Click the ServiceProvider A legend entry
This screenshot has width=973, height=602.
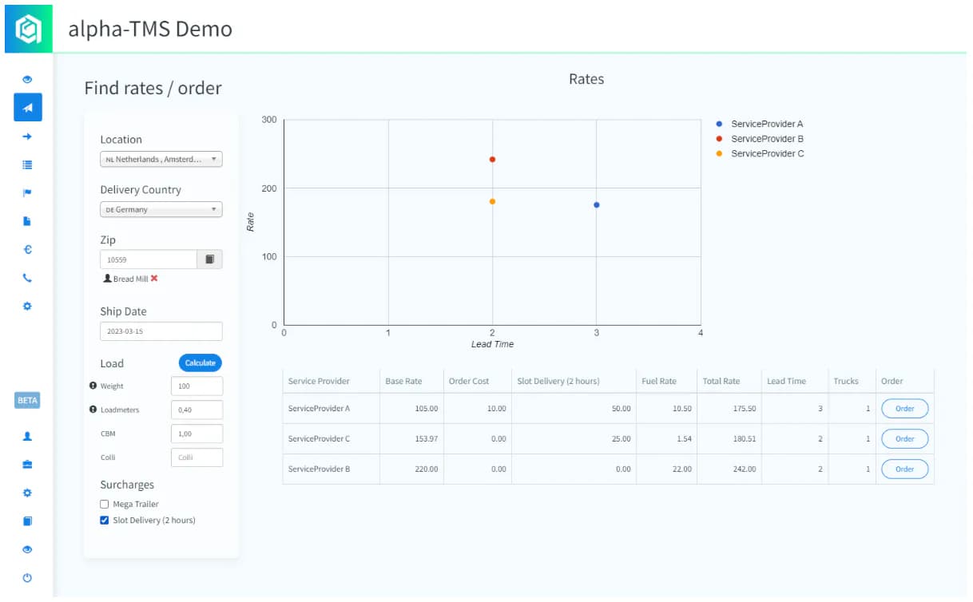[760, 125]
